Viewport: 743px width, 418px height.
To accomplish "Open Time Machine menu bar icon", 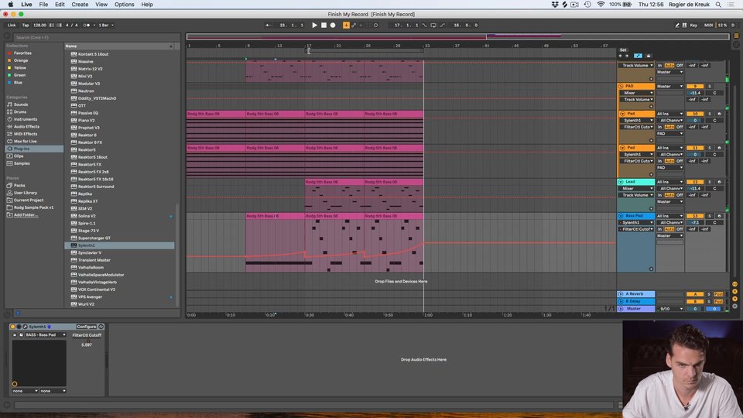I will [587, 5].
